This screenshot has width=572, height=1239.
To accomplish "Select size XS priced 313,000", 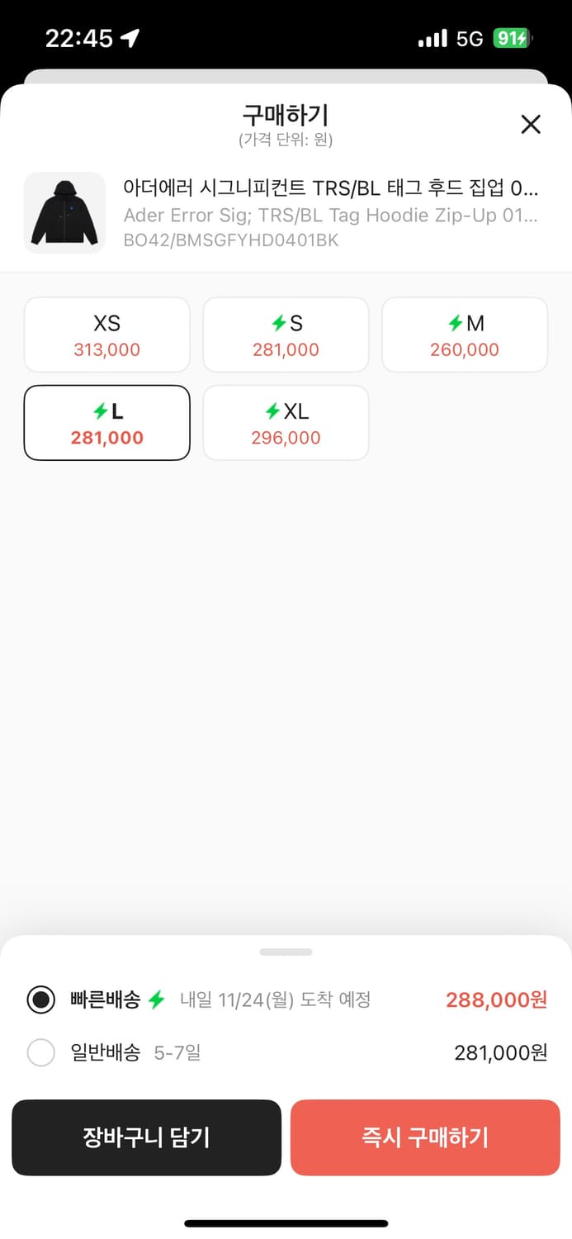I will (x=107, y=335).
